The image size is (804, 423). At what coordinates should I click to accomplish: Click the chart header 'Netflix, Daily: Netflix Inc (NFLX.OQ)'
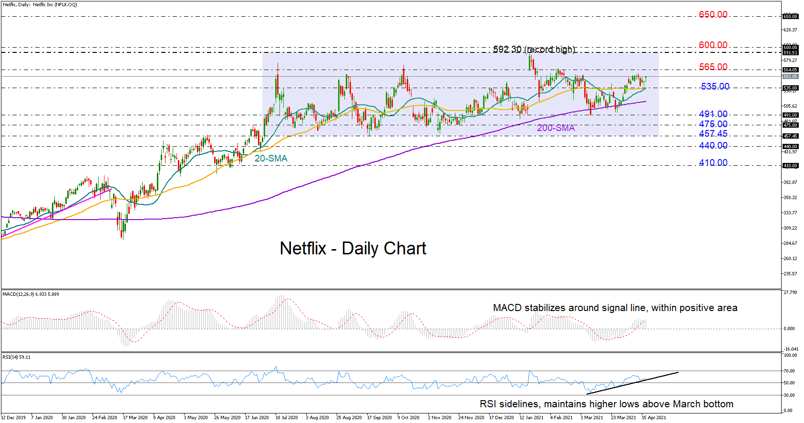[x=40, y=4]
